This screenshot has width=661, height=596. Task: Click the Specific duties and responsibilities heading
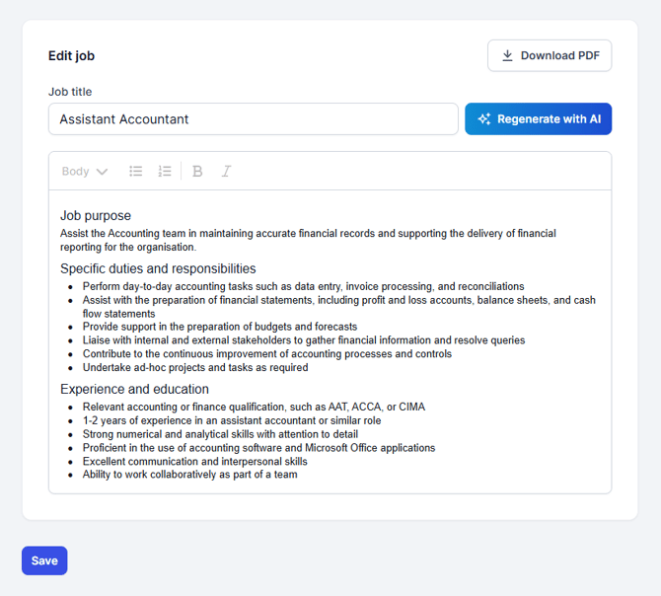pos(158,268)
